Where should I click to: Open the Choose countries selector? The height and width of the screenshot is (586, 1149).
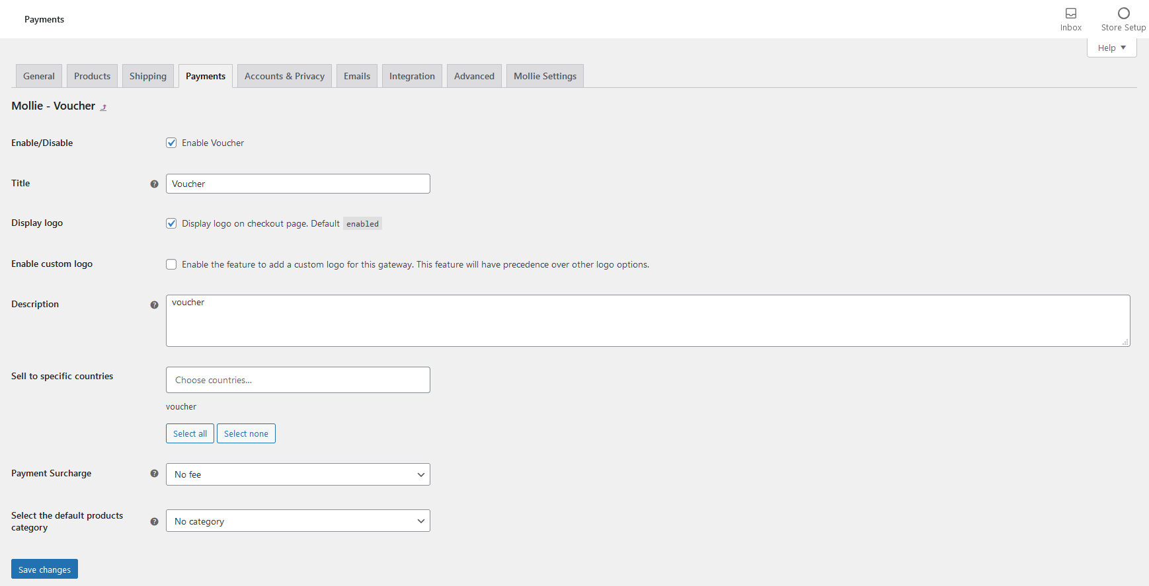tap(298, 380)
